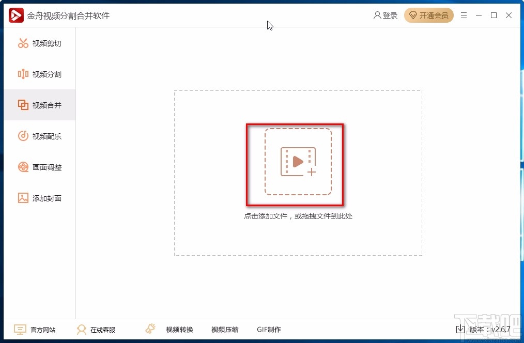Switch to the 视频分割 section
This screenshot has height=343, width=524.
coord(40,74)
